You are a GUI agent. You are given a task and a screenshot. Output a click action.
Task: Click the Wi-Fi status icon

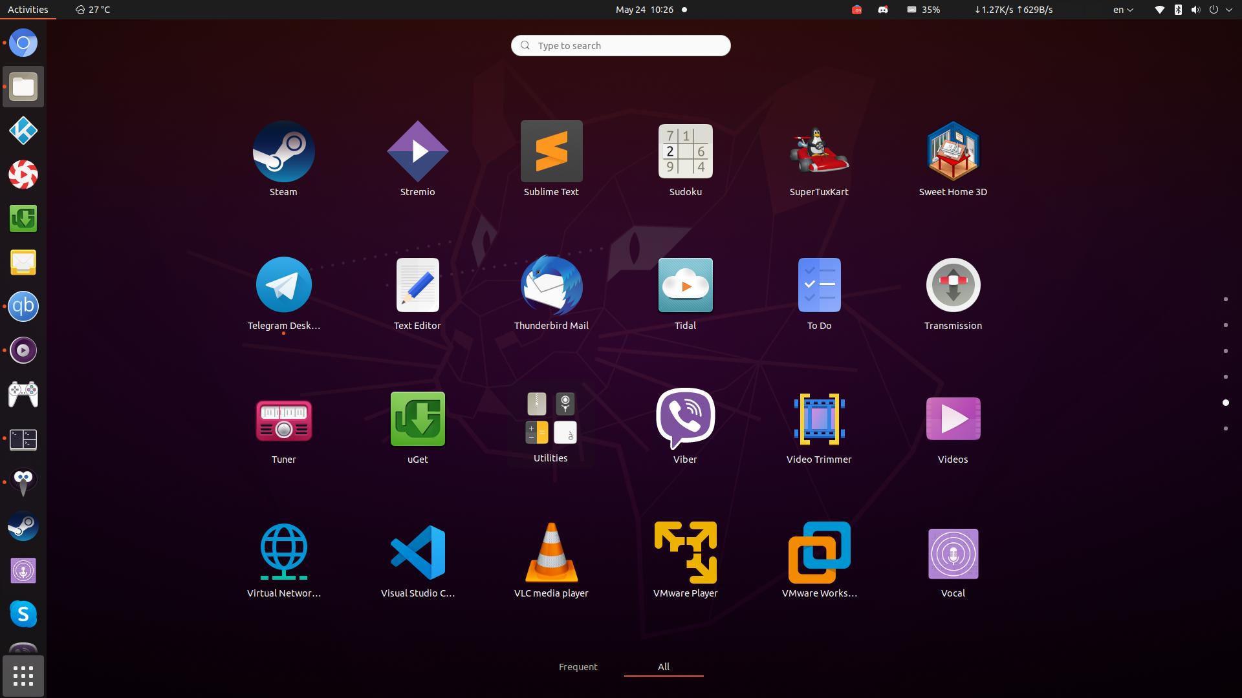click(1160, 10)
